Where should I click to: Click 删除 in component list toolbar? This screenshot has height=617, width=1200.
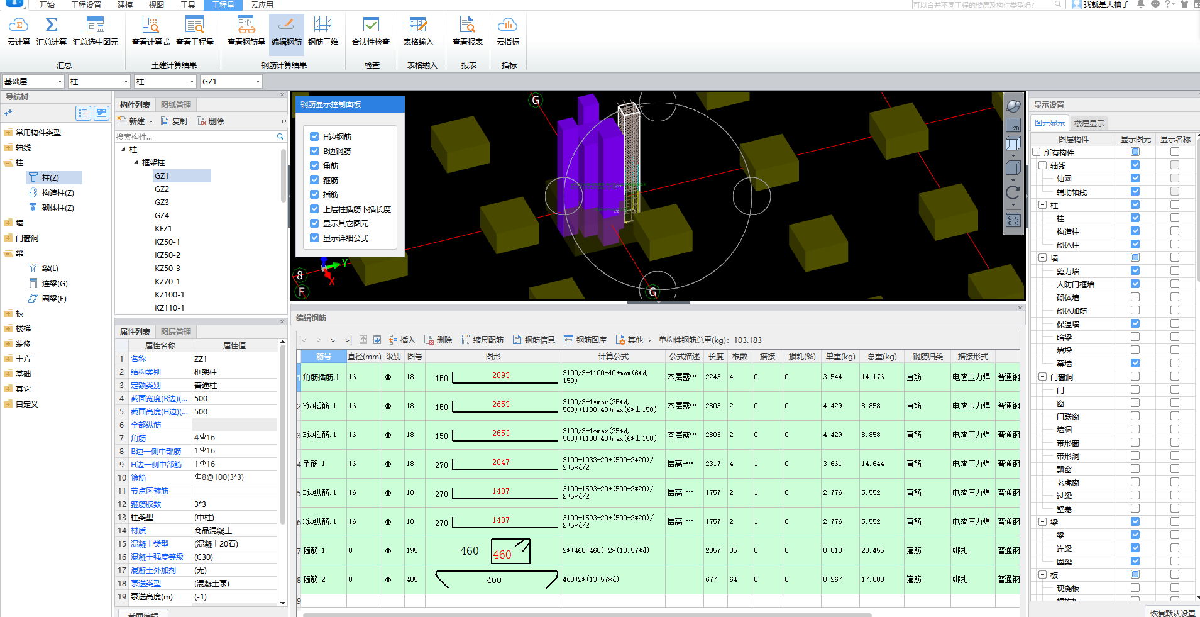tap(211, 121)
